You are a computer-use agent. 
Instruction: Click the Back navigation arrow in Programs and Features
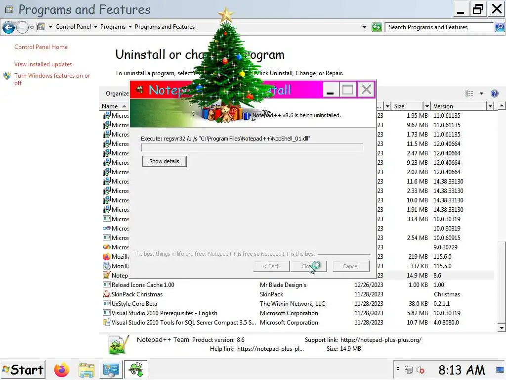(x=9, y=28)
